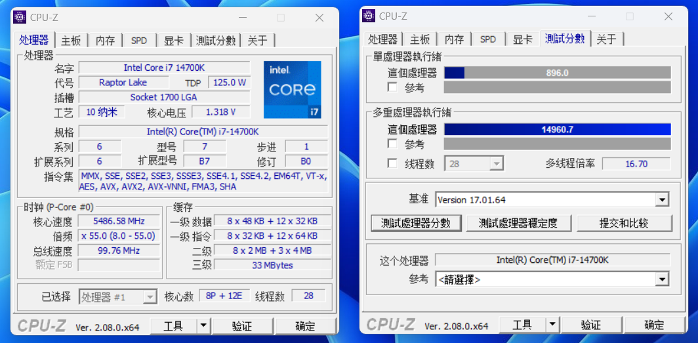This screenshot has width=698, height=343.
Task: Click 提交和比較 button
Action: 624,224
